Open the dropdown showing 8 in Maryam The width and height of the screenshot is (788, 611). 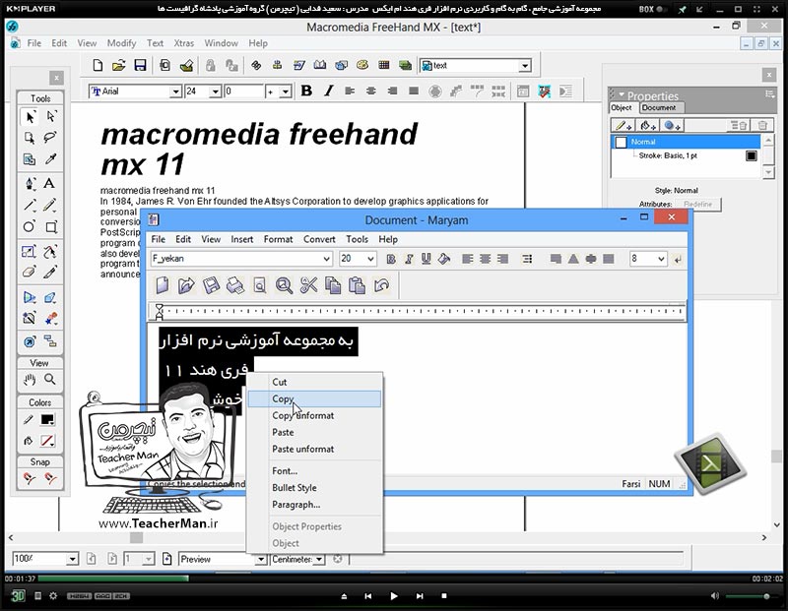pos(661,259)
